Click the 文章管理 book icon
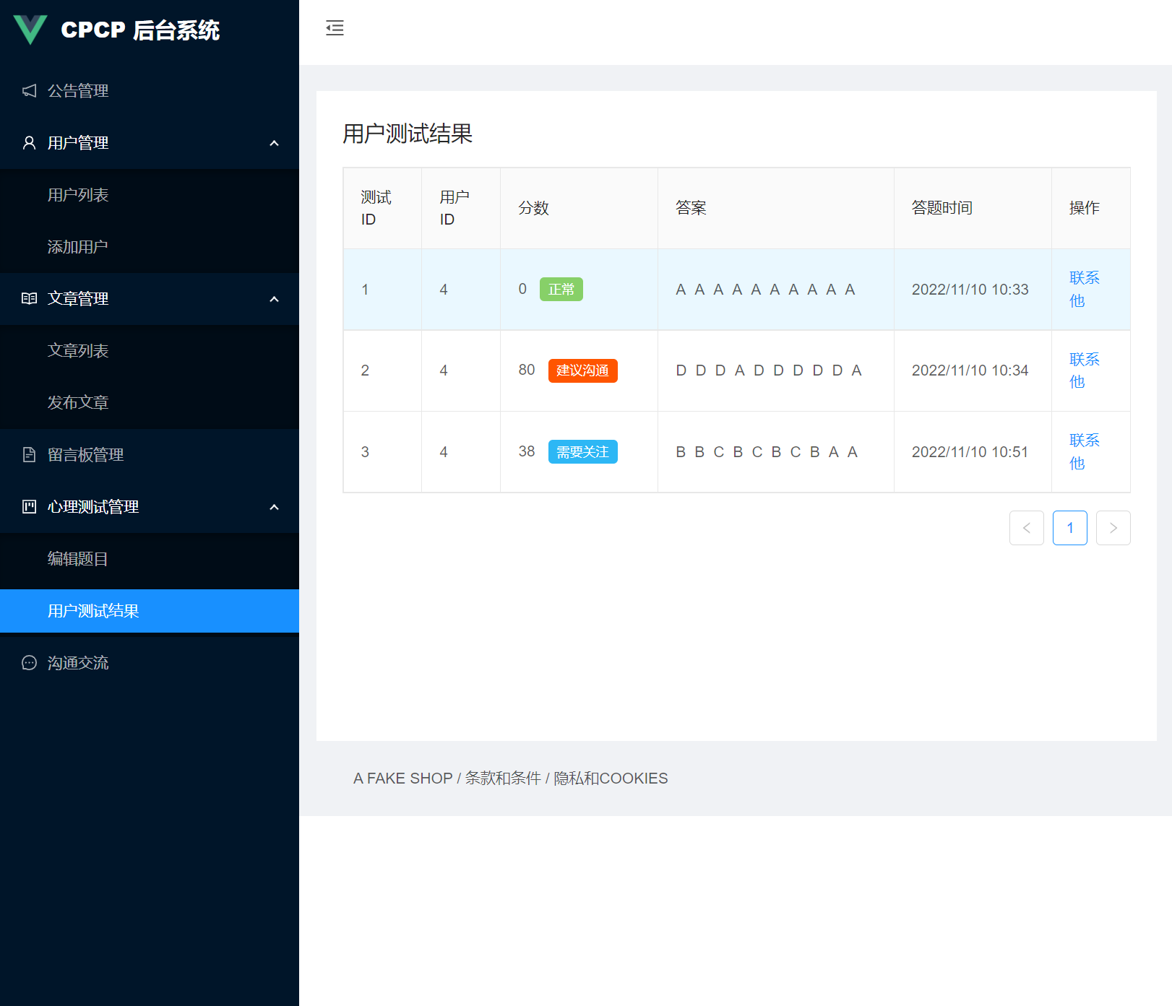The height and width of the screenshot is (1006, 1172). [29, 298]
